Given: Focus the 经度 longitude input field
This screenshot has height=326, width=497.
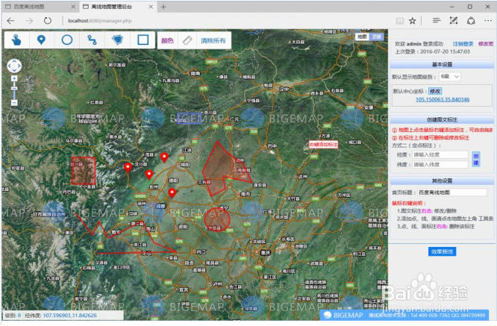Looking at the screenshot, I should (x=440, y=154).
